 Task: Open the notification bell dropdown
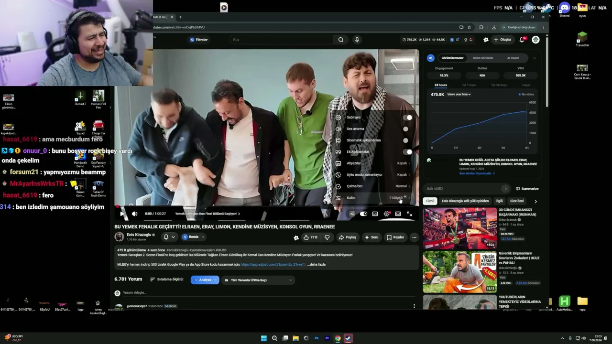pyautogui.click(x=169, y=237)
